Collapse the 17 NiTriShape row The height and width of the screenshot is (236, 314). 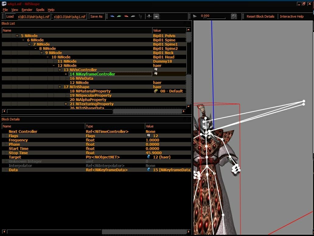tap(60, 87)
